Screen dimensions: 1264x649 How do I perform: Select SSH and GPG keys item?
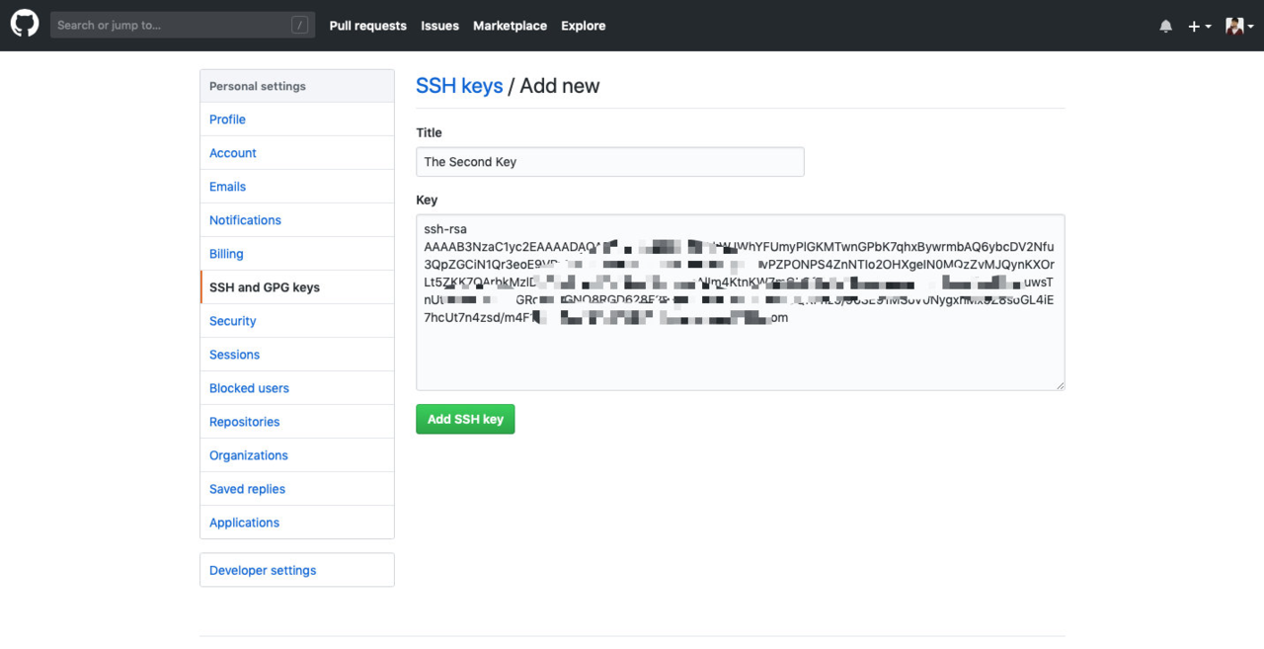[x=297, y=287]
